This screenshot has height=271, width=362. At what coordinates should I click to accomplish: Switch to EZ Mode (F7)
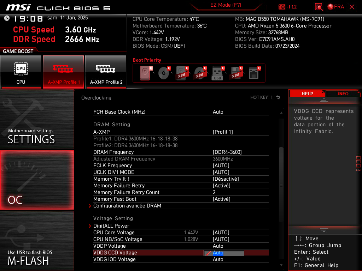tap(226, 5)
